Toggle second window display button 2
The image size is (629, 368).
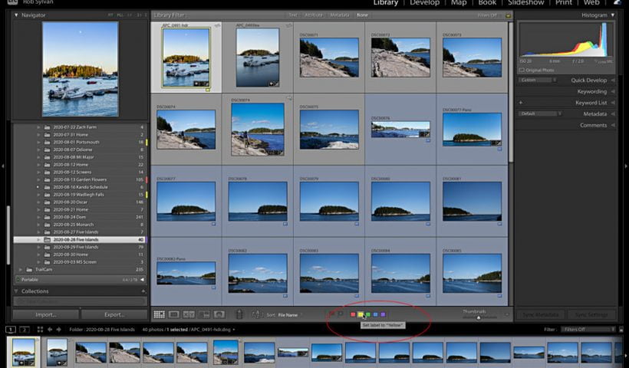25,330
